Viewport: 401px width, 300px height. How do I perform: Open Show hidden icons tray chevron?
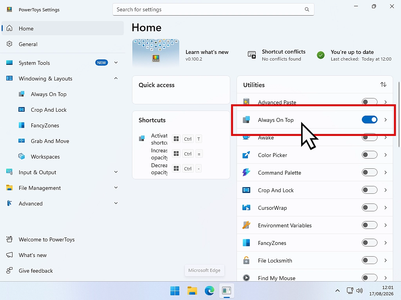click(x=337, y=291)
